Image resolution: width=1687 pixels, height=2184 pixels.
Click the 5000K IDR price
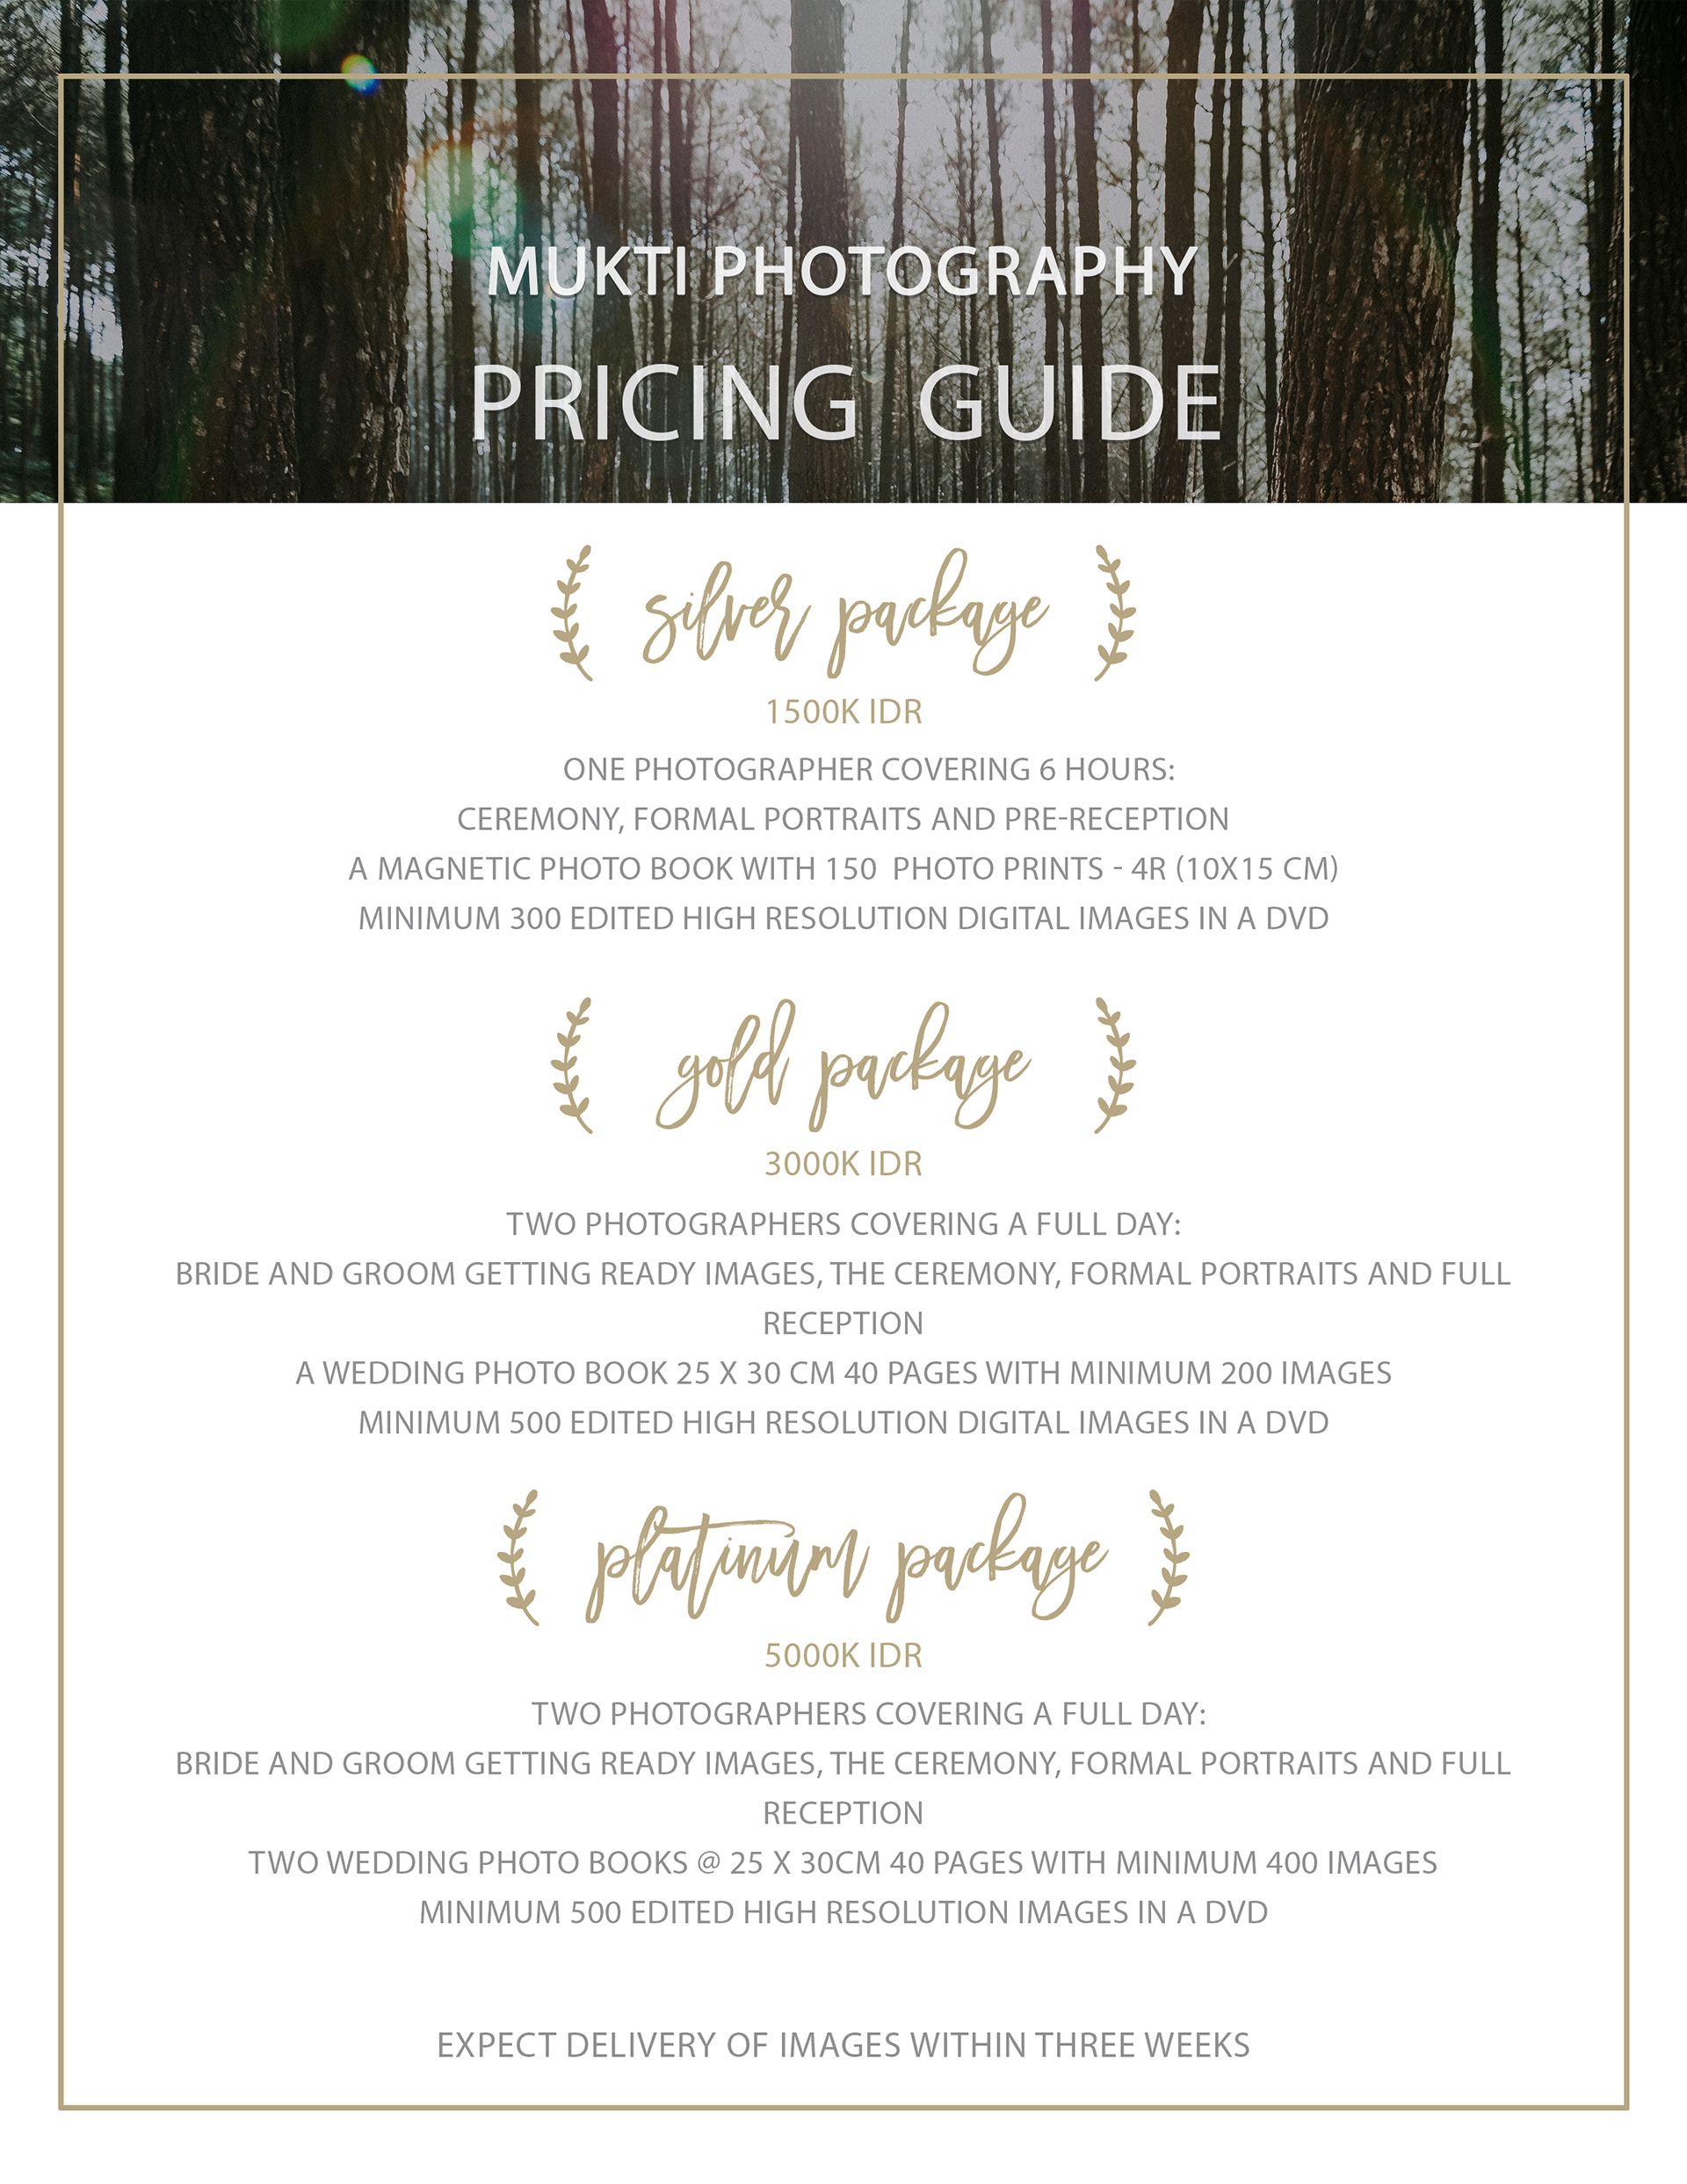tap(844, 1656)
